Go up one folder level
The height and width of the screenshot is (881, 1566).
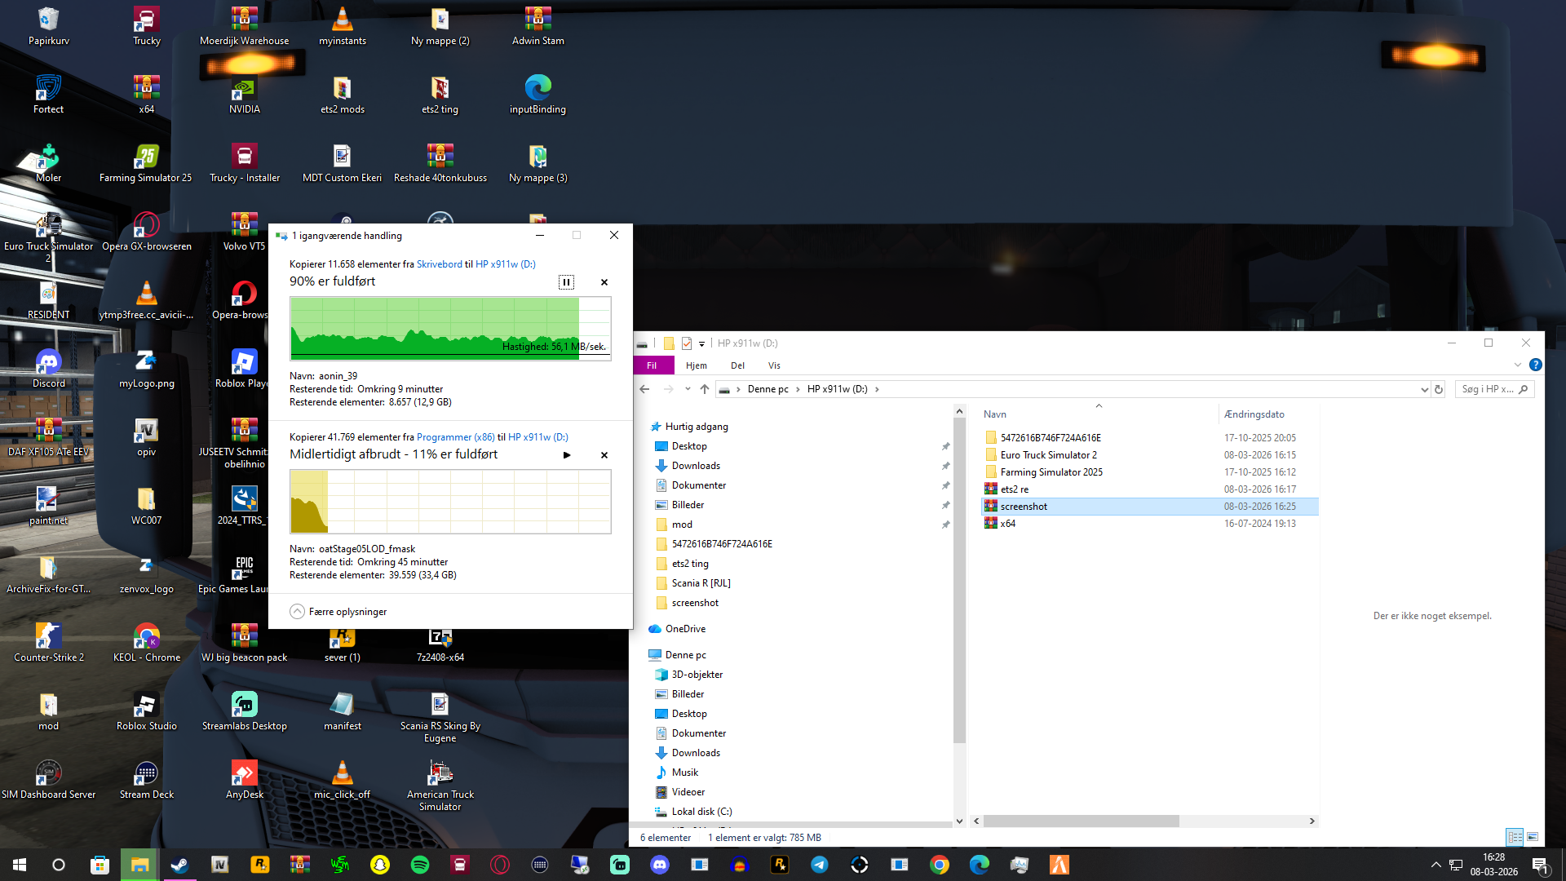click(705, 389)
